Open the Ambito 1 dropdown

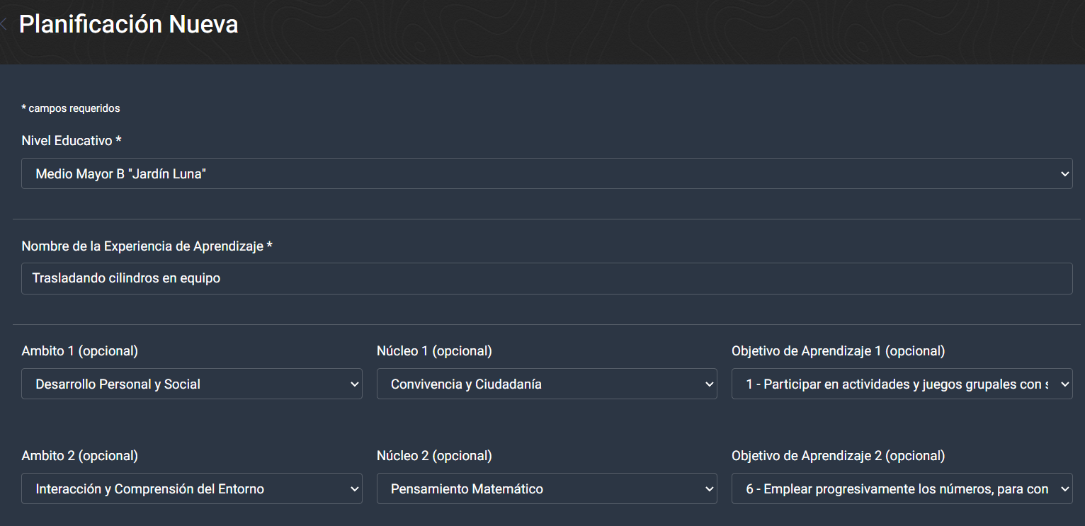click(x=191, y=384)
